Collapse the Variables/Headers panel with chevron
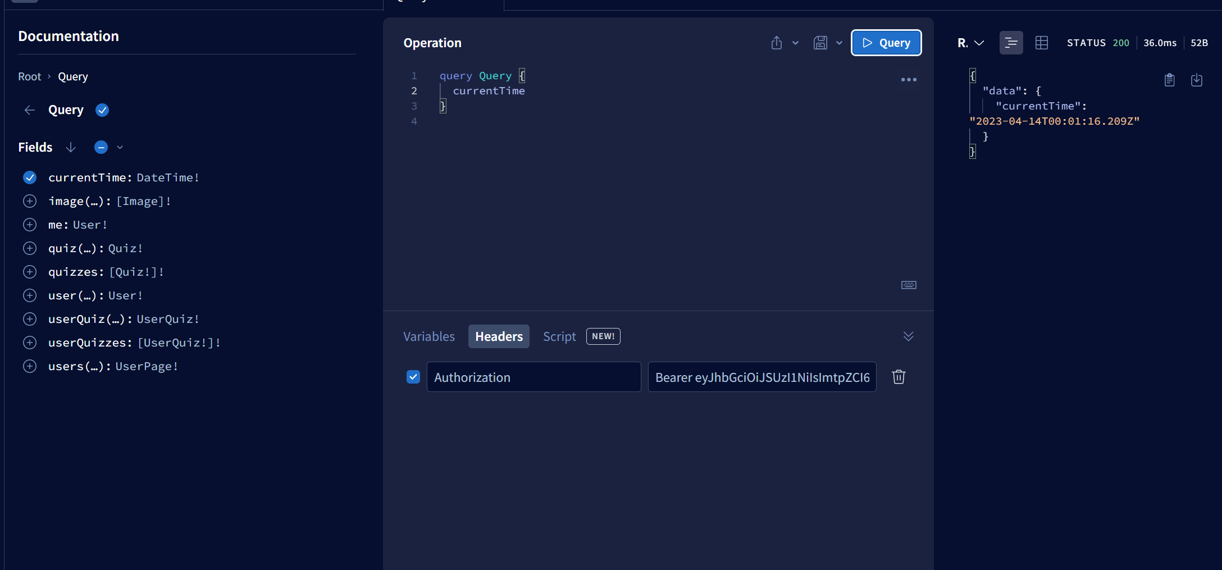 point(909,336)
